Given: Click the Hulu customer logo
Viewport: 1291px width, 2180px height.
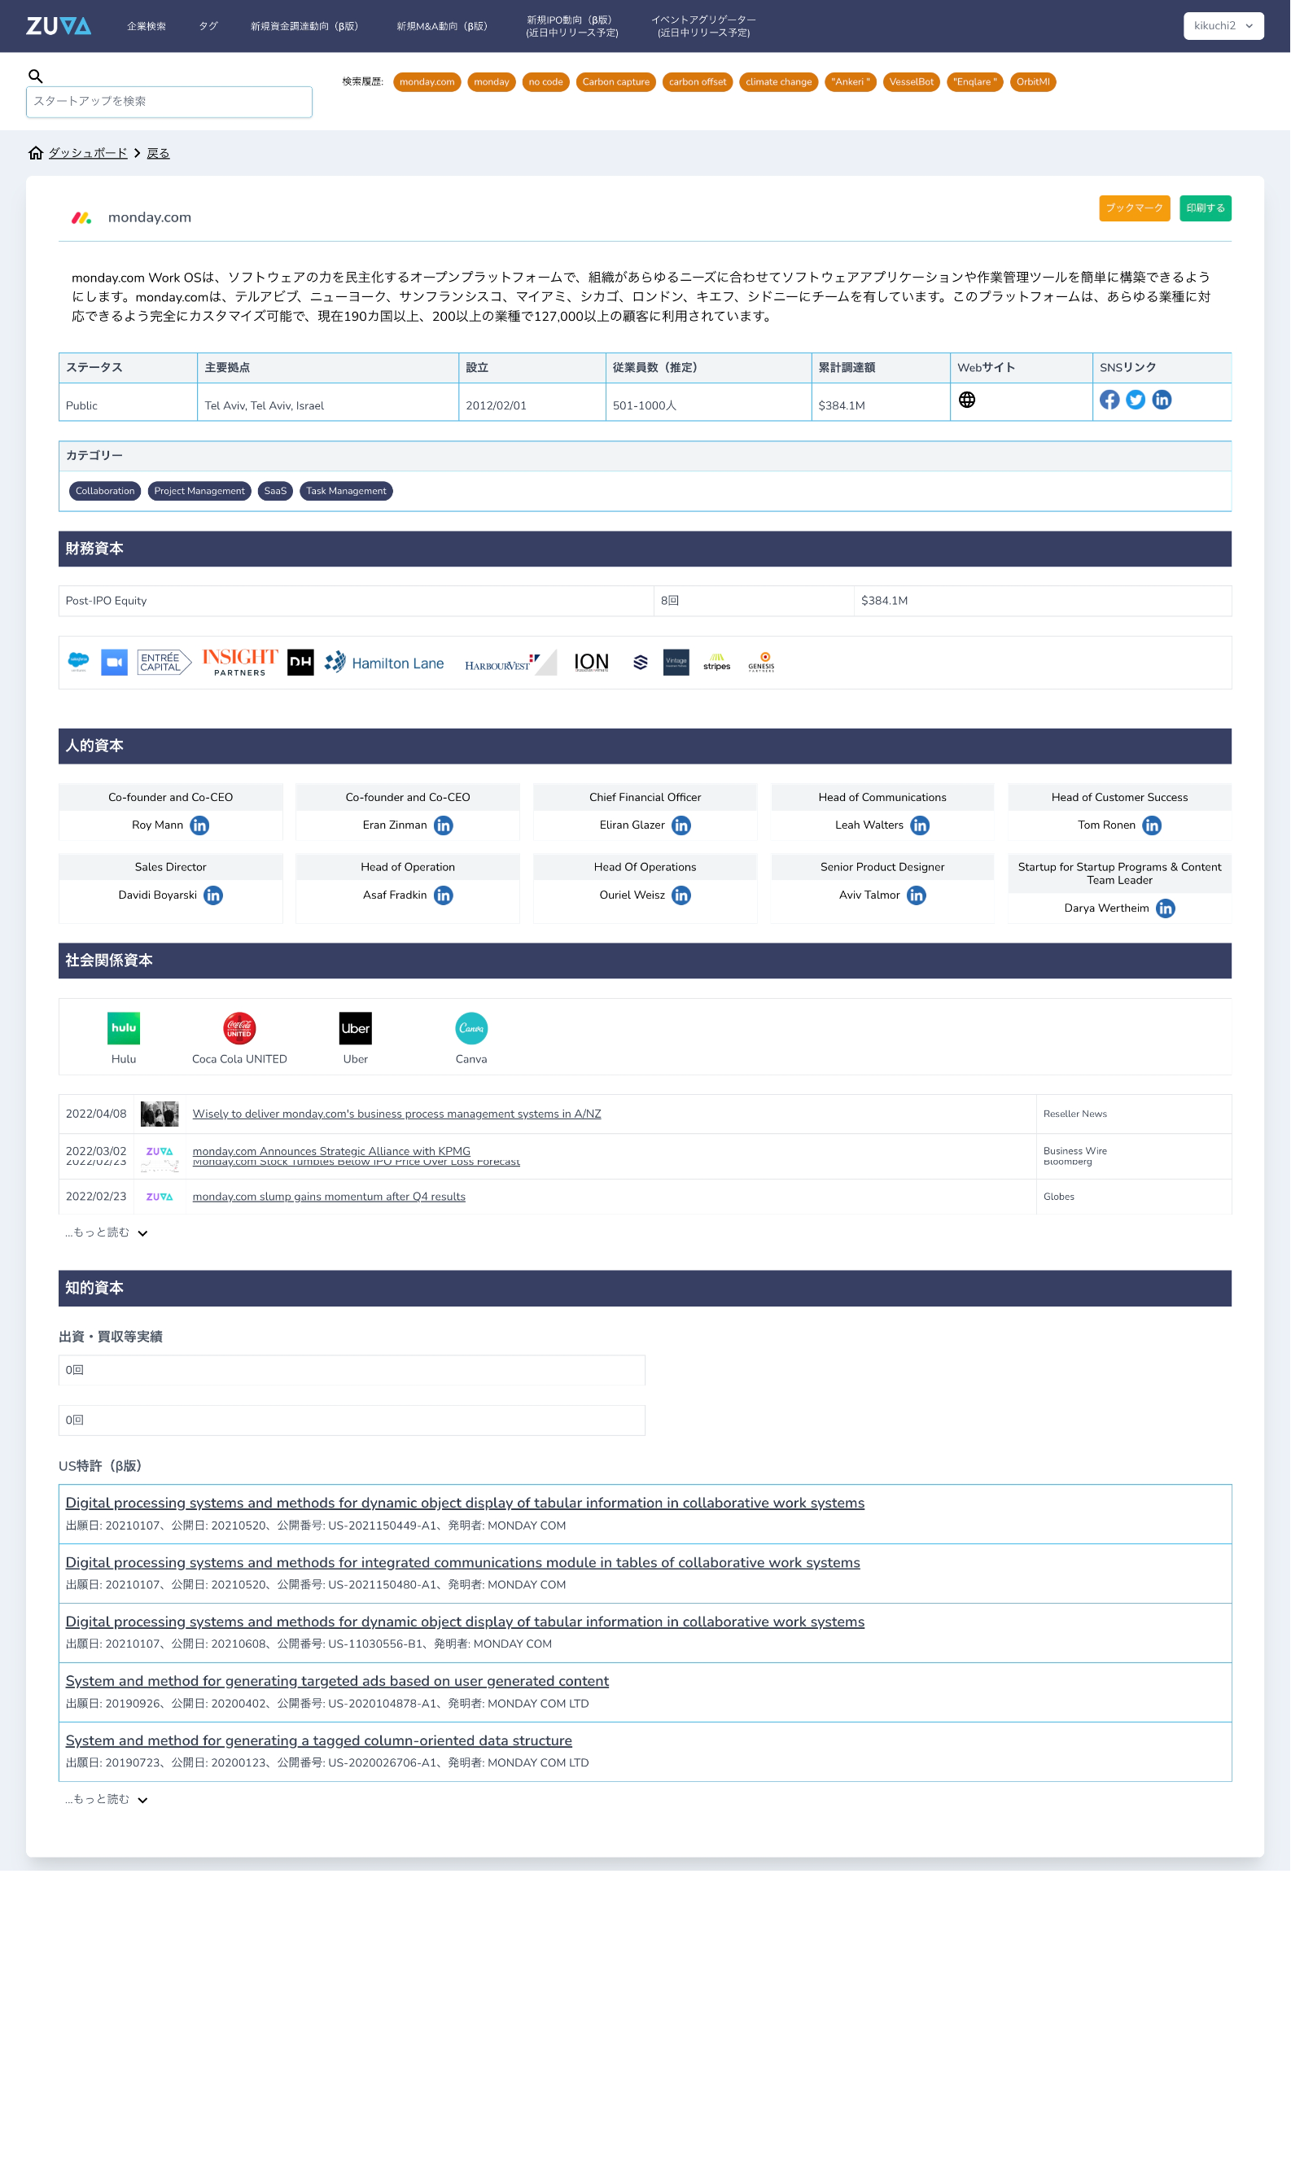Looking at the screenshot, I should [124, 1029].
